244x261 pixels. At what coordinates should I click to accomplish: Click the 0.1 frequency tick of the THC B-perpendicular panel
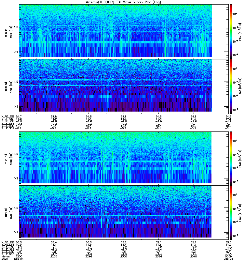[16, 178]
